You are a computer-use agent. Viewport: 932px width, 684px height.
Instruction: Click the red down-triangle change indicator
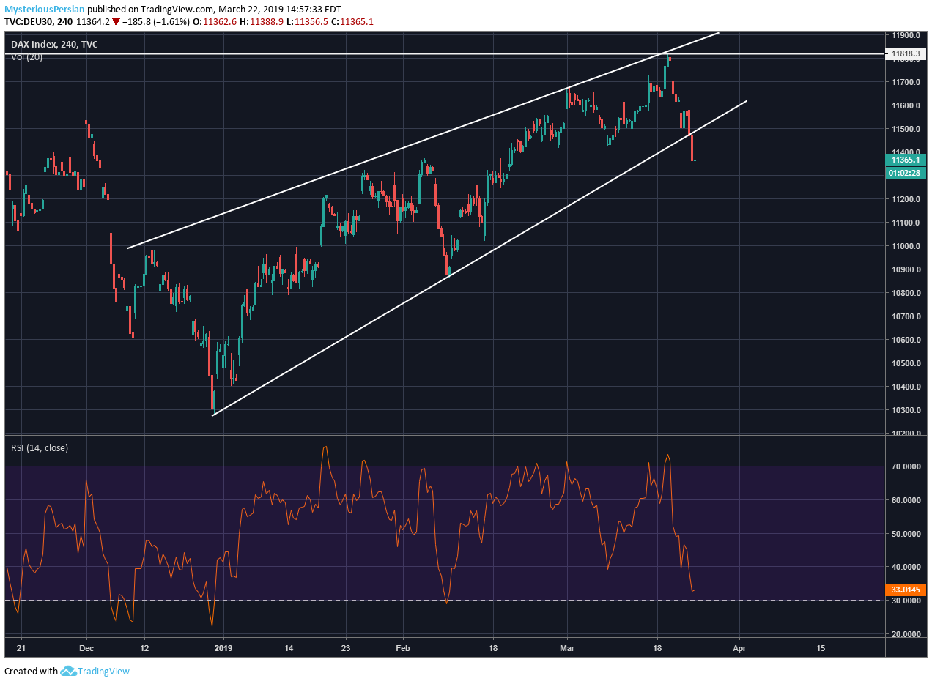click(116, 22)
